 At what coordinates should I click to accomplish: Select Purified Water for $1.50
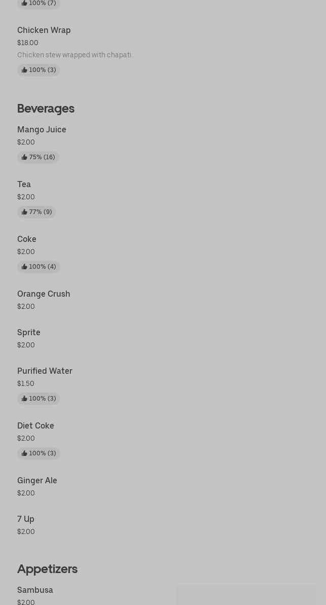pos(45,371)
